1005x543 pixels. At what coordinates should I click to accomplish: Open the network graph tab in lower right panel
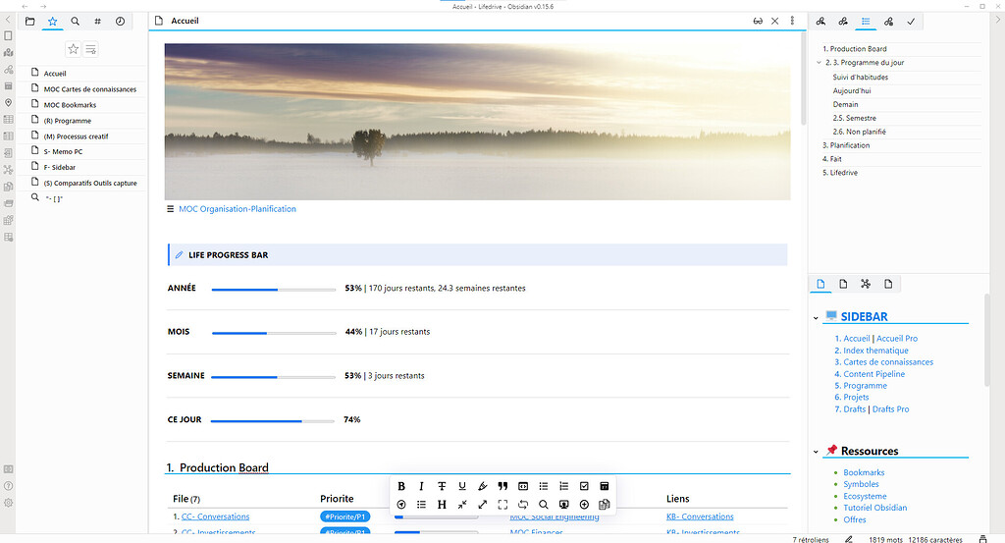coord(866,284)
